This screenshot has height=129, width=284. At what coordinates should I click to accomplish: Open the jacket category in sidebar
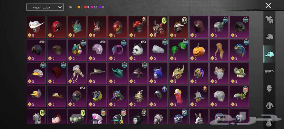(269, 105)
